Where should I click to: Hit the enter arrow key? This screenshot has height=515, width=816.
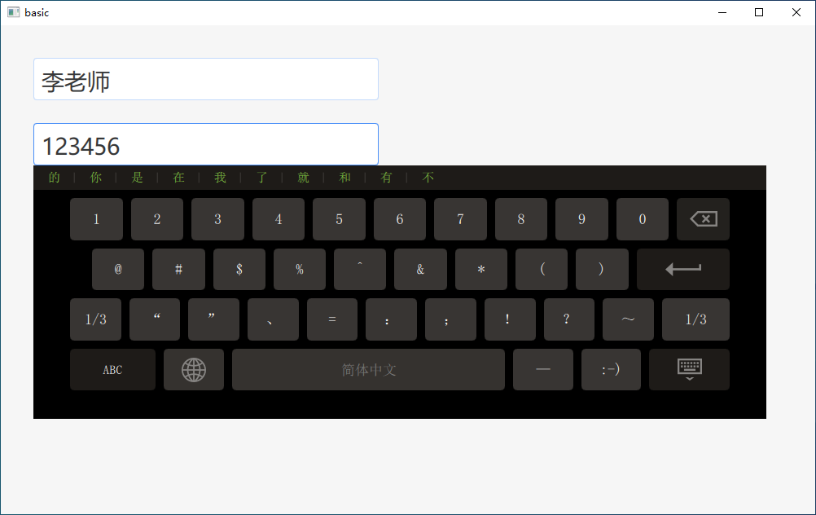[682, 269]
